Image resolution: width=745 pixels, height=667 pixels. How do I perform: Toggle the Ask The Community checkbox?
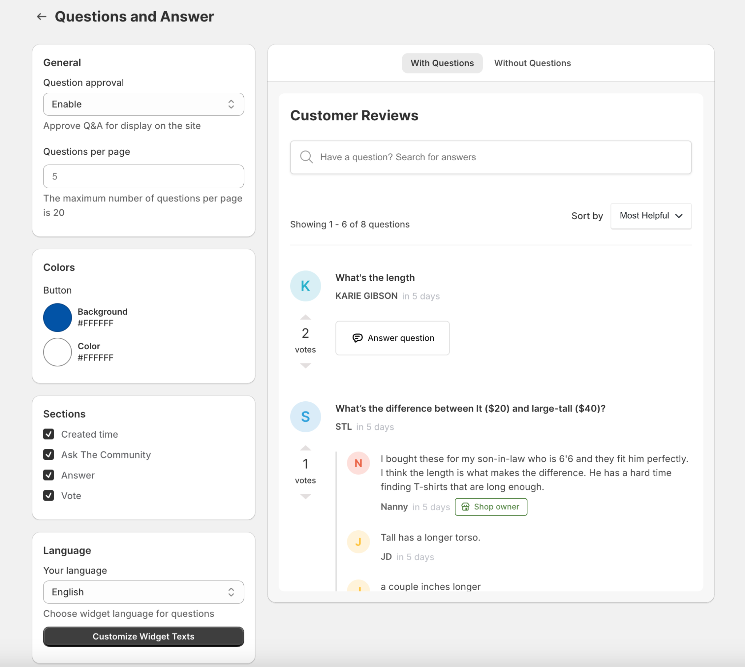pos(48,454)
